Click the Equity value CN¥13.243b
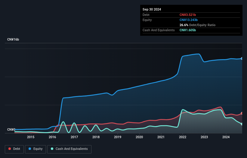This screenshot has width=247, height=158. click(189, 20)
